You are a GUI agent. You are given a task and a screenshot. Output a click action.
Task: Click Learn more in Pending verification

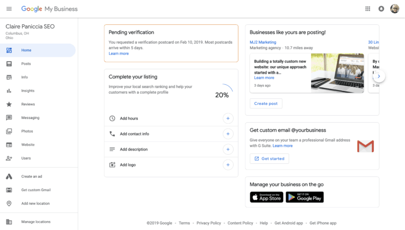tap(119, 53)
